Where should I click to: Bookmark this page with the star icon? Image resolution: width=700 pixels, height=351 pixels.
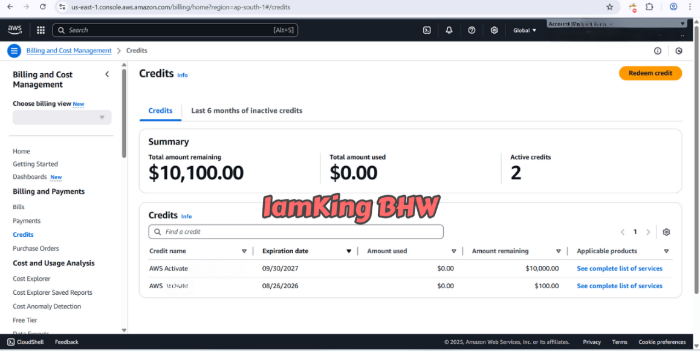pos(609,7)
